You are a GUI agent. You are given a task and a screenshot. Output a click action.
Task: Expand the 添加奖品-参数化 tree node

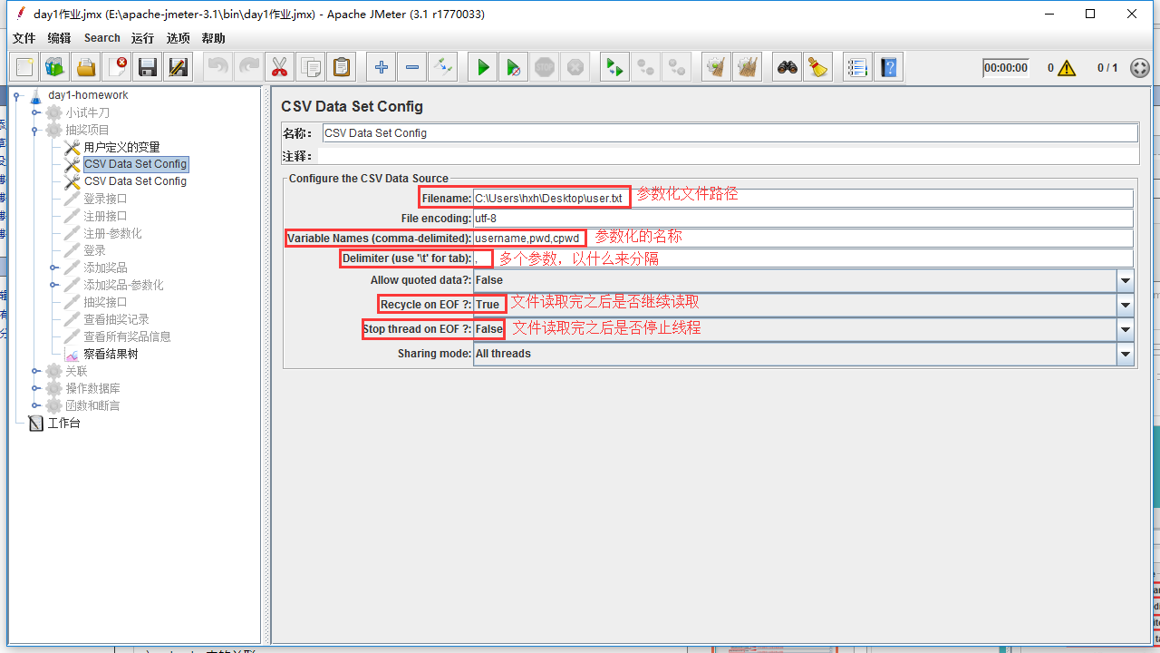coord(54,285)
